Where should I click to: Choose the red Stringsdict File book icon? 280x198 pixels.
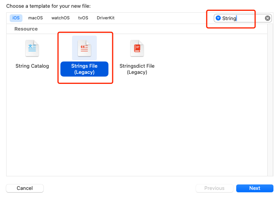pos(137,48)
